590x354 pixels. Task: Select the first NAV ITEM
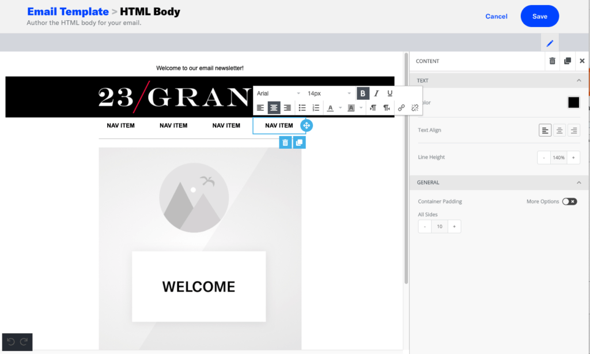pos(120,125)
